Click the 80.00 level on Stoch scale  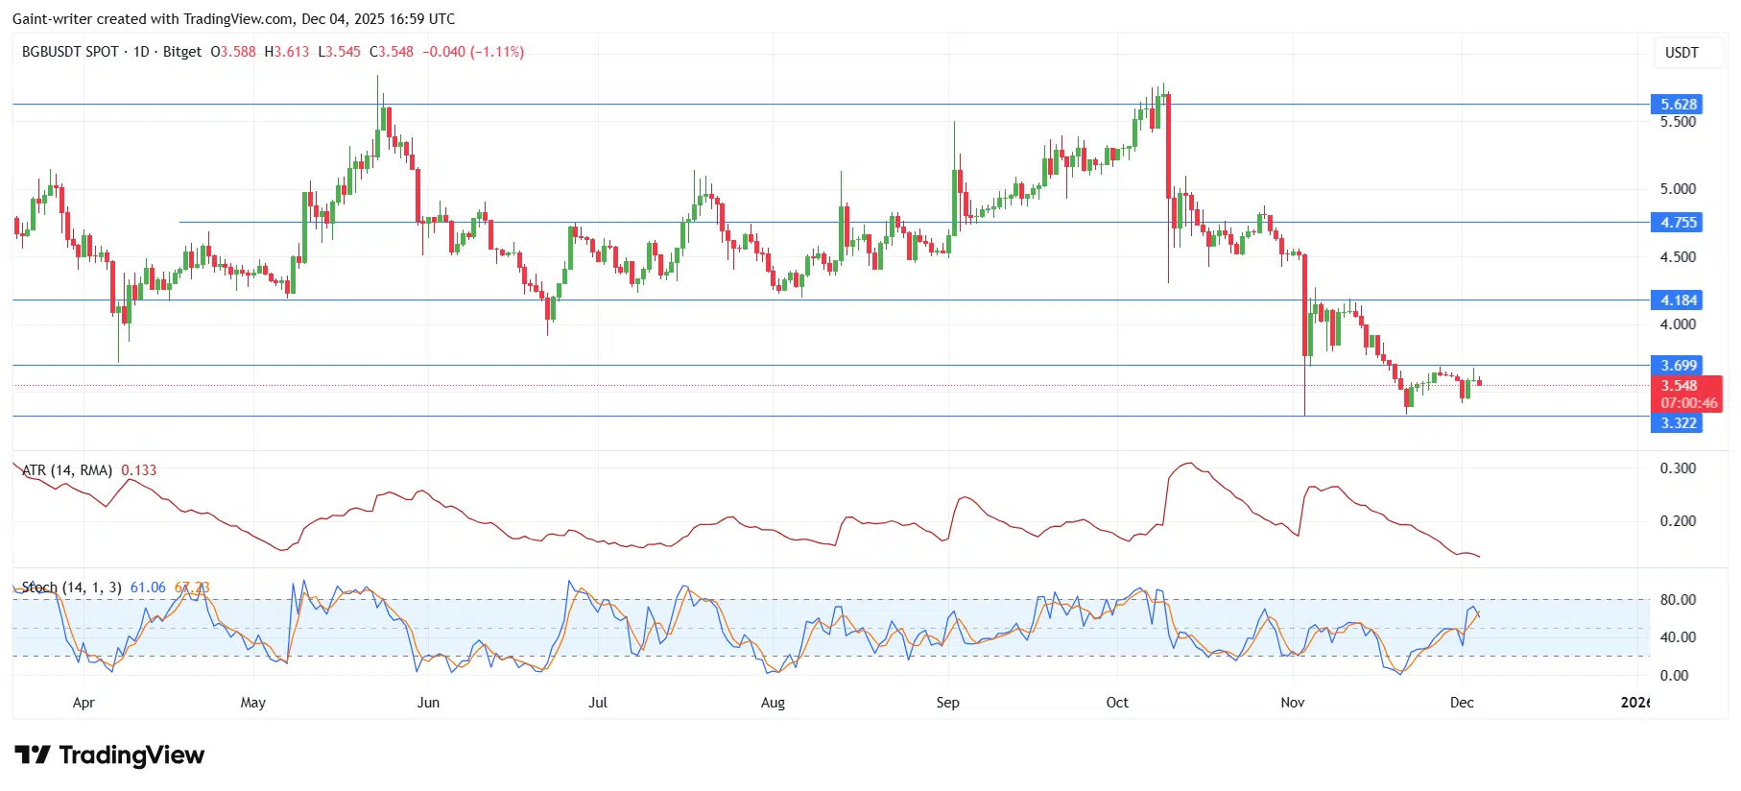(x=1678, y=600)
